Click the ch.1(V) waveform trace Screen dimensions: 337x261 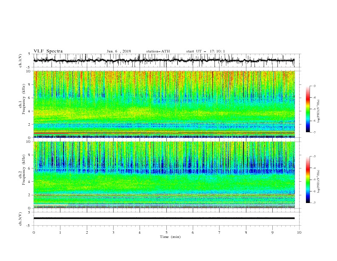pyautogui.click(x=164, y=61)
